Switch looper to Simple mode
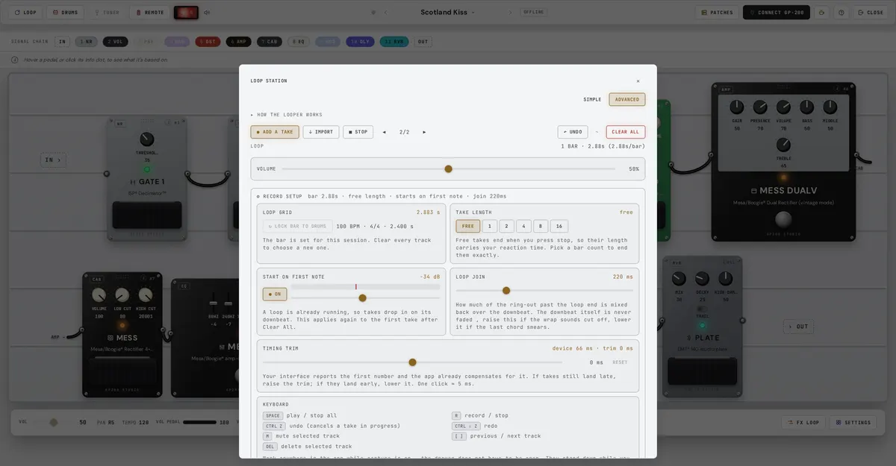 (x=592, y=99)
